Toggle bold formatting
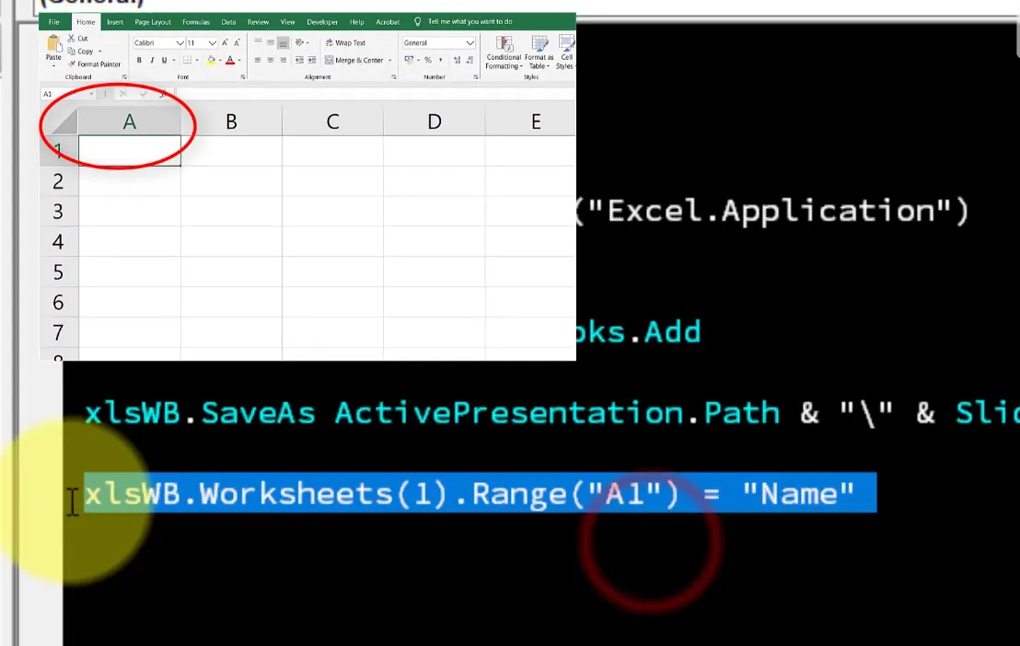Viewport: 1020px width, 646px height. click(139, 61)
